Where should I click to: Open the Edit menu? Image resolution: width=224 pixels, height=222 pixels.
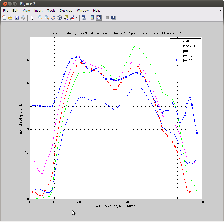click(x=15, y=11)
